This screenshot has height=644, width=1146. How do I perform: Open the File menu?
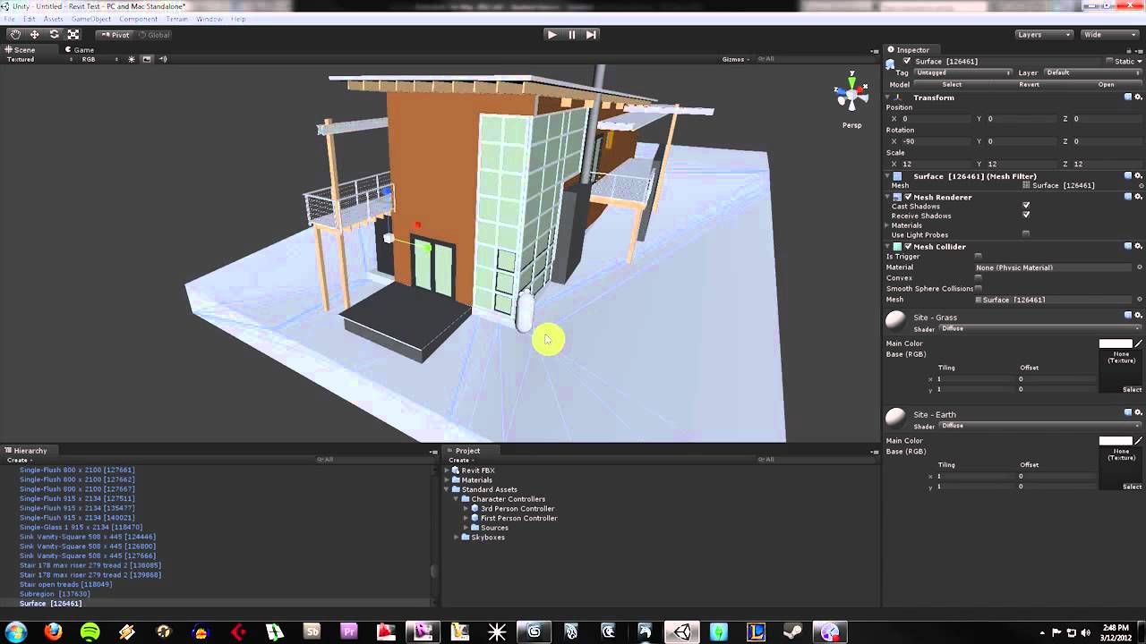8,19
